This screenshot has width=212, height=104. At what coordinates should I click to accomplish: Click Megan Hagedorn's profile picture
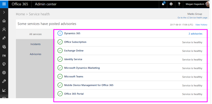point(208,4)
